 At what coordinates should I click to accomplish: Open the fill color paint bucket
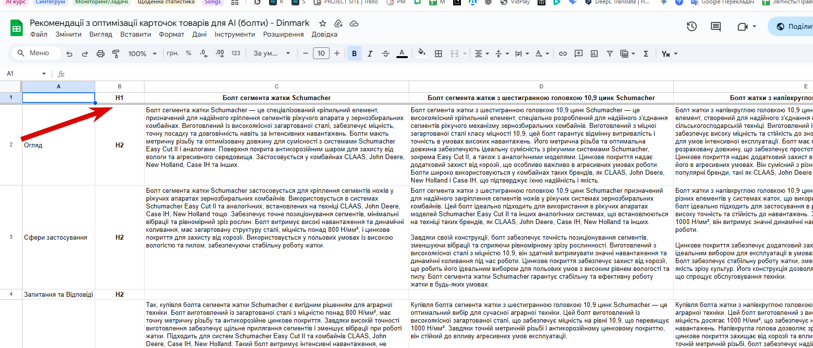pyautogui.click(x=422, y=53)
